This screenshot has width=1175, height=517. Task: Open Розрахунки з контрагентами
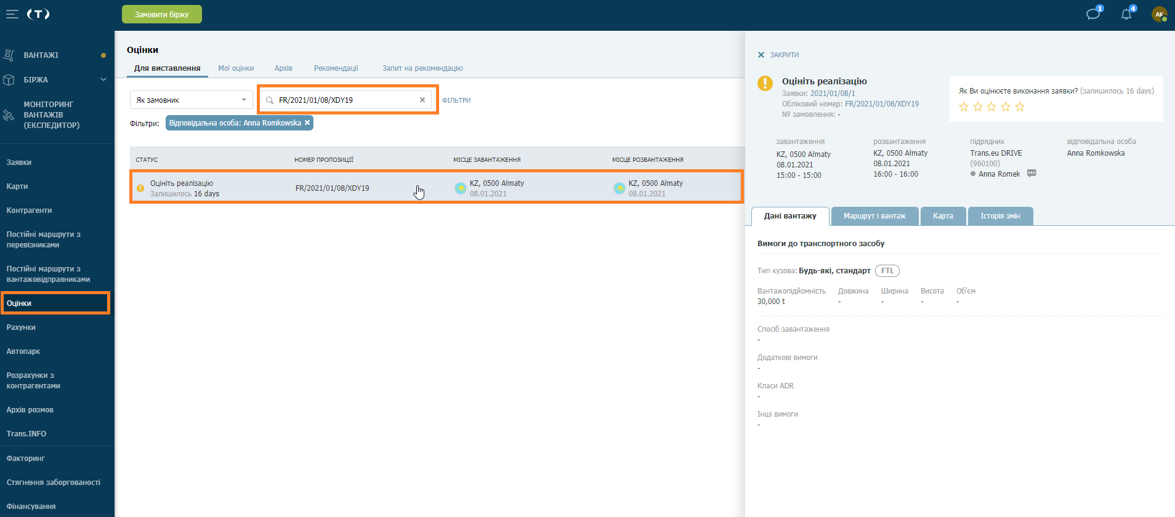pyautogui.click(x=33, y=380)
